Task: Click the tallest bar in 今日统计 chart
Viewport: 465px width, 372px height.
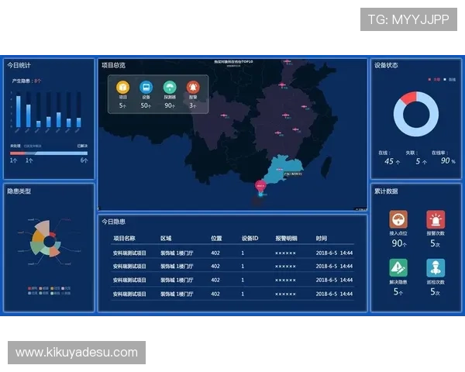Action: point(19,111)
